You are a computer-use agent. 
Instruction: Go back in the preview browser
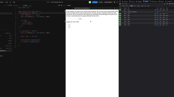coord(67,8)
